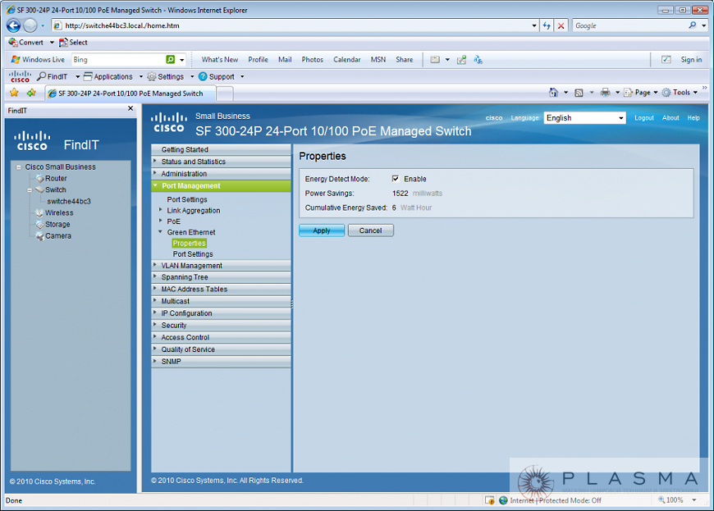Click the RSS feeds icon
The width and height of the screenshot is (714, 511).
pos(579,93)
